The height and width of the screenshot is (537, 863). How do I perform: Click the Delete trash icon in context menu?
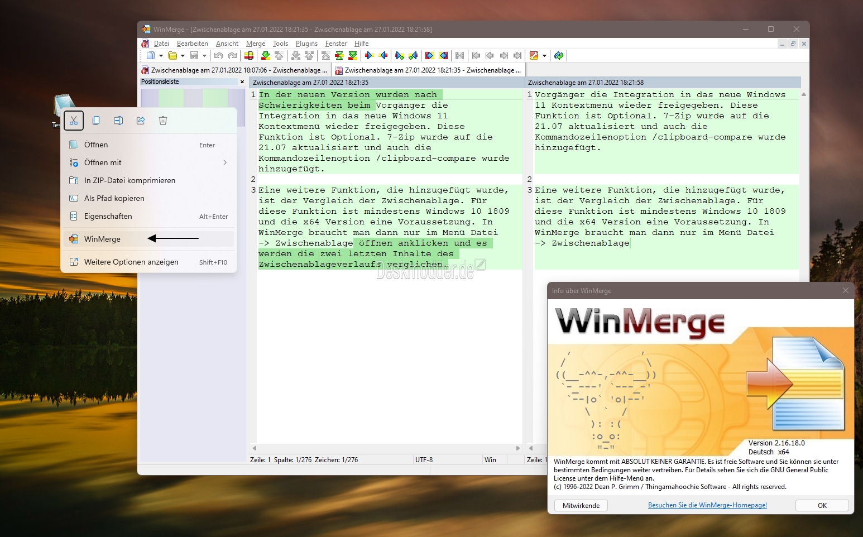click(163, 121)
